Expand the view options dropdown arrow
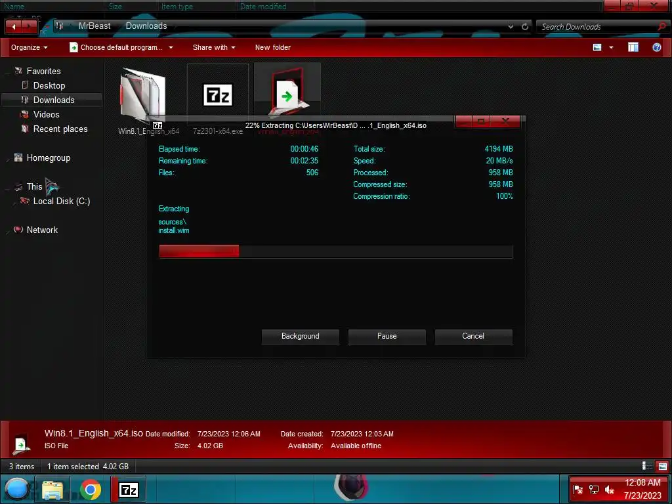 (611, 47)
